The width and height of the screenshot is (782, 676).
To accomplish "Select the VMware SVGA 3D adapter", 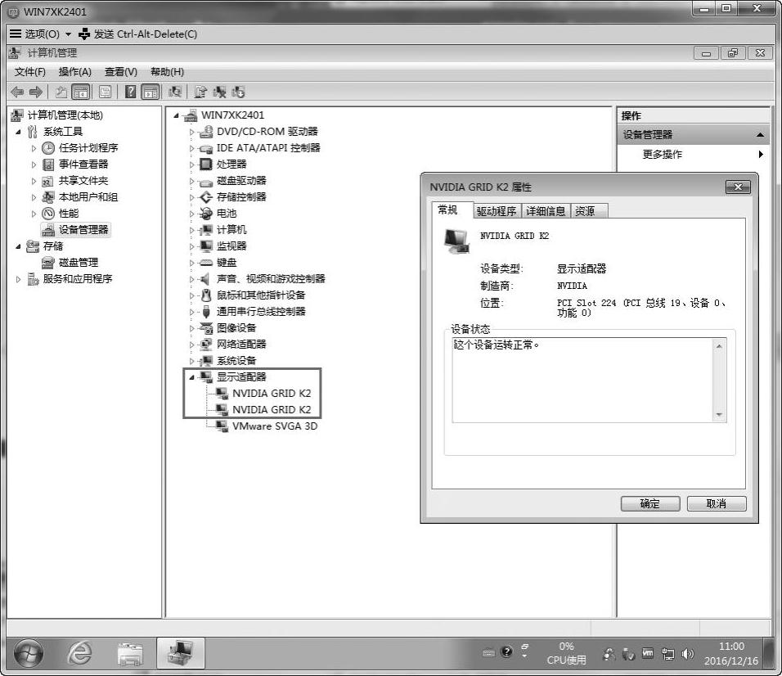I will click(274, 426).
